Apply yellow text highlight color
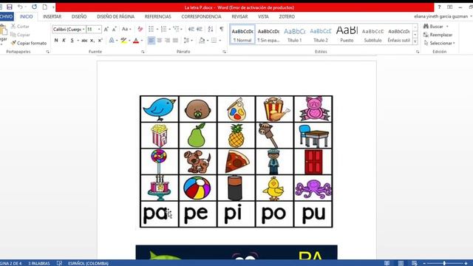473x266 pixels. pyautogui.click(x=123, y=40)
